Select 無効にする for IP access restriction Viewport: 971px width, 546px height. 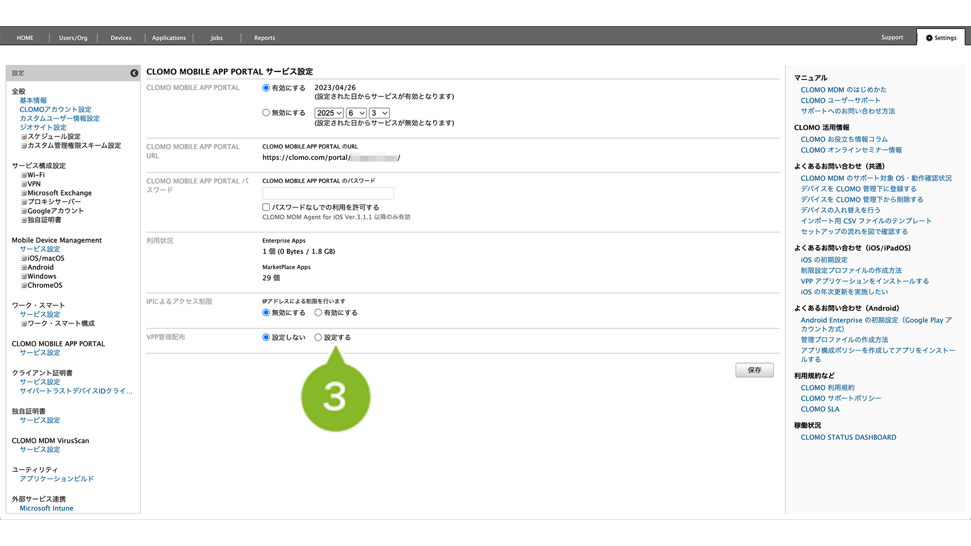pyautogui.click(x=266, y=313)
